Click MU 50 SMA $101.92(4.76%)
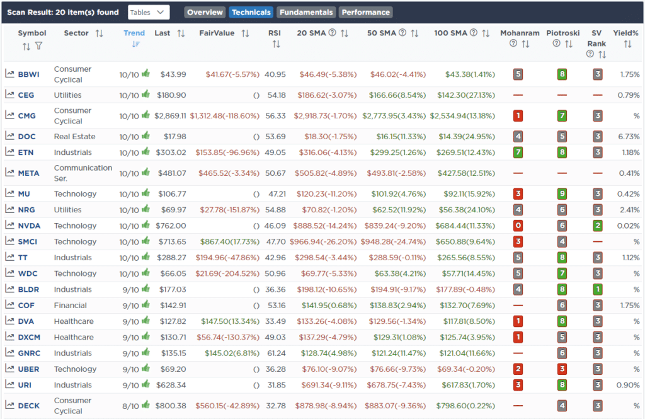 [x=399, y=193]
